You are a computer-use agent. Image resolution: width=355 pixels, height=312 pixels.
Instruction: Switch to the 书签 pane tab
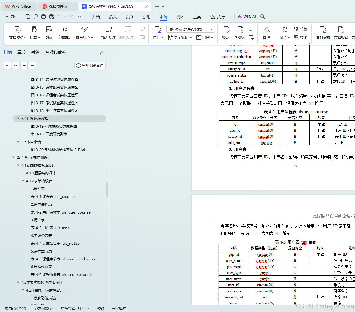[x=35, y=52]
